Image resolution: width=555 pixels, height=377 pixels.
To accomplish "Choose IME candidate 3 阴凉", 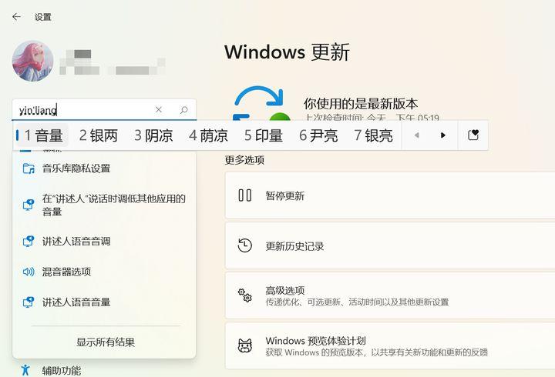I will tap(153, 135).
